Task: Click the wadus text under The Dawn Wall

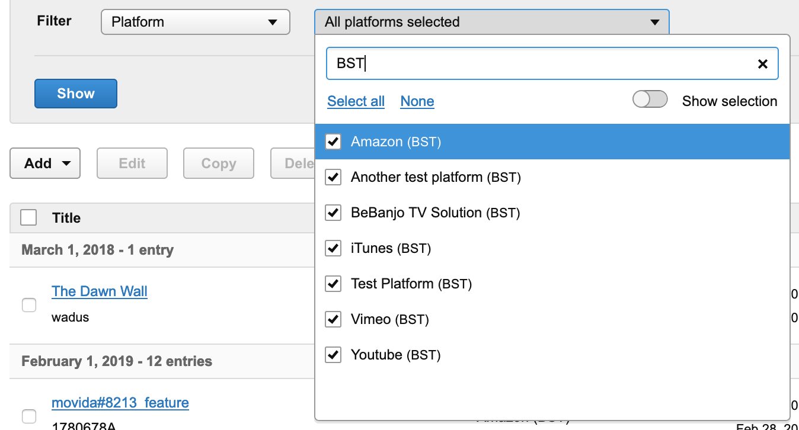Action: (x=71, y=317)
